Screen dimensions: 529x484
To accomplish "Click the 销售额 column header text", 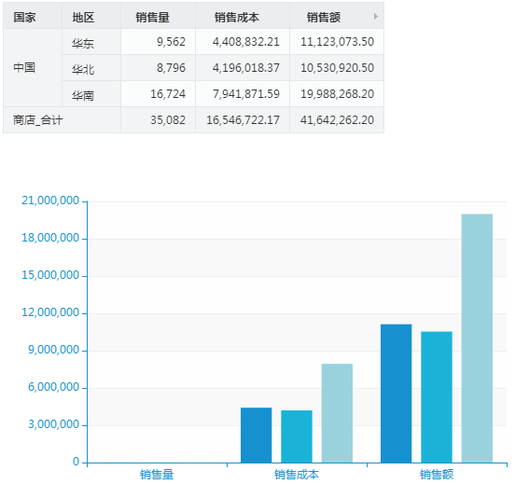I will [x=324, y=17].
